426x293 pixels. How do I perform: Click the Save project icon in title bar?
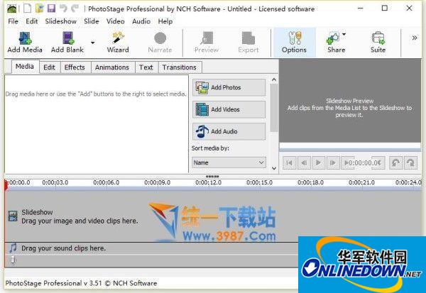point(51,9)
